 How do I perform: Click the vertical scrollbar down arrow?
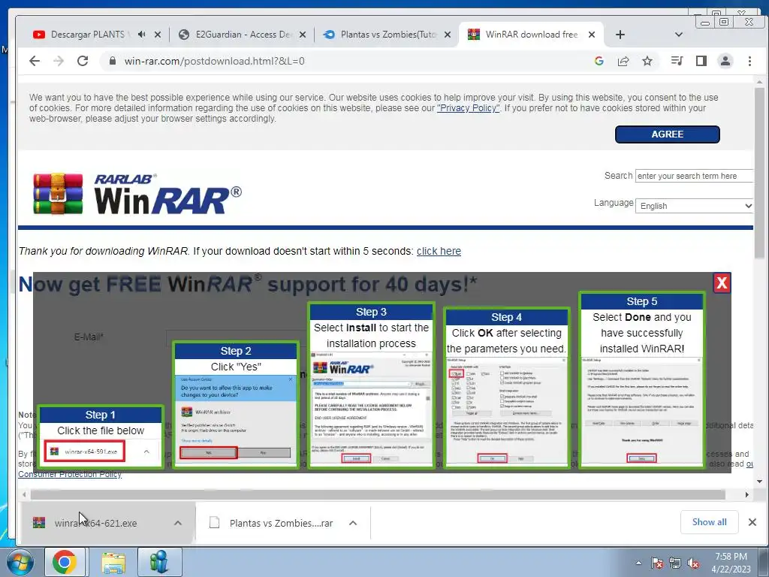760,482
